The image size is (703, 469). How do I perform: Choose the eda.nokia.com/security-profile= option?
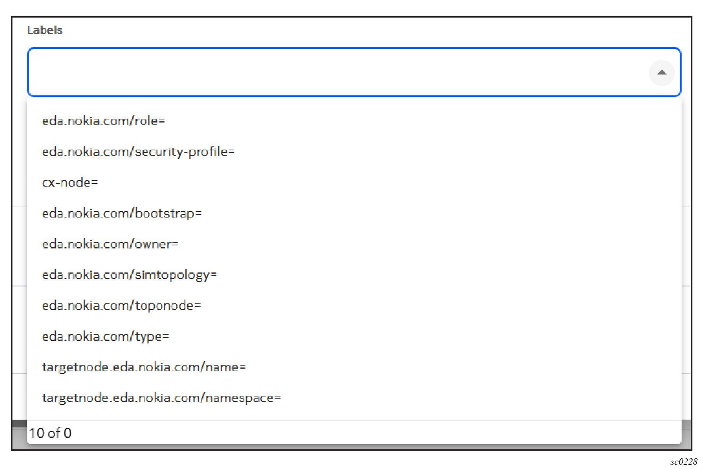(x=138, y=152)
